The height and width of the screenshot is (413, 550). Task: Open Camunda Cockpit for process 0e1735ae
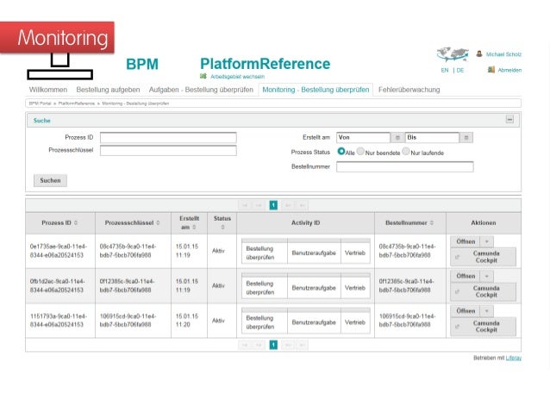point(483,257)
